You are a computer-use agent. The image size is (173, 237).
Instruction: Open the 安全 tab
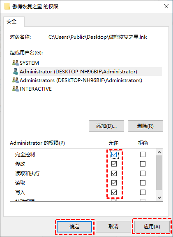coord(12,21)
